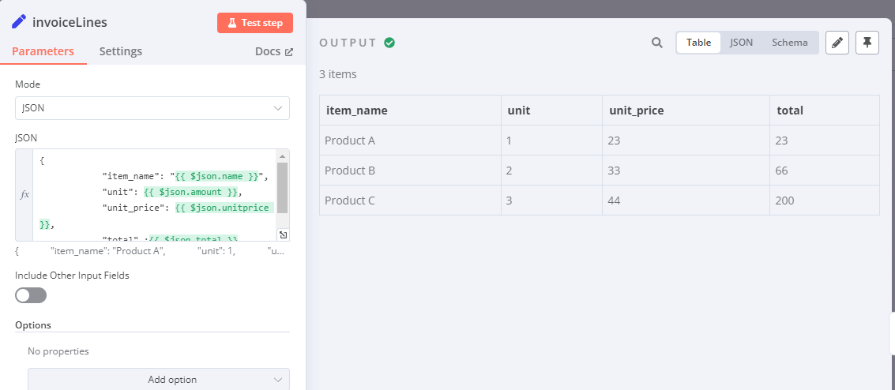Switch to the Settings tab
The height and width of the screenshot is (390, 895).
tap(121, 51)
